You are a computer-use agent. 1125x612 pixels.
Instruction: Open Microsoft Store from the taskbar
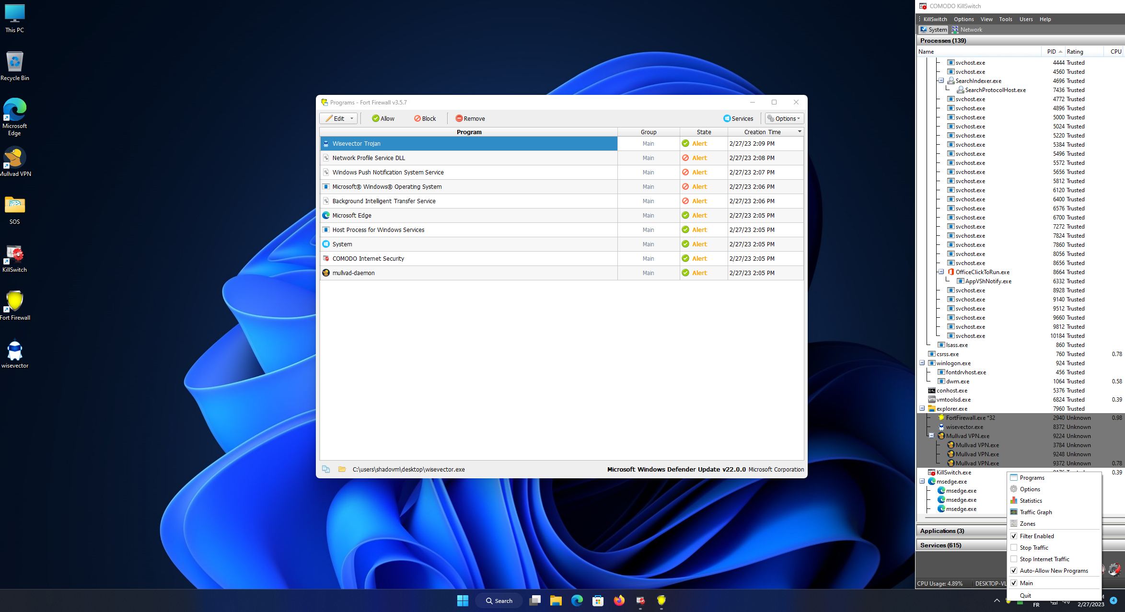pos(598,600)
